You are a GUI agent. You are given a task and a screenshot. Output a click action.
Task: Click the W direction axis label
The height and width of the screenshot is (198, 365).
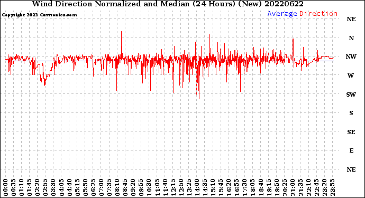(351, 76)
